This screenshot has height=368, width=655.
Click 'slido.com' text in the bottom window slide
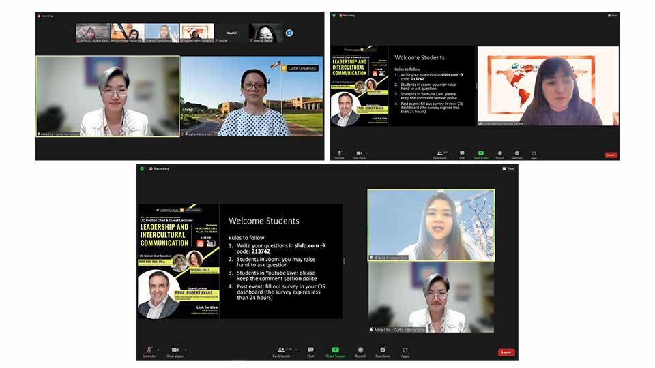pos(306,246)
